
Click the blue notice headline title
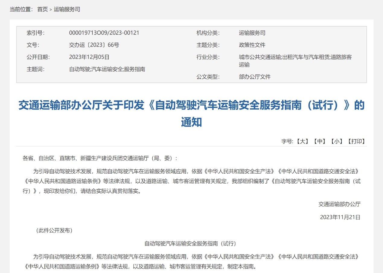[191, 114]
